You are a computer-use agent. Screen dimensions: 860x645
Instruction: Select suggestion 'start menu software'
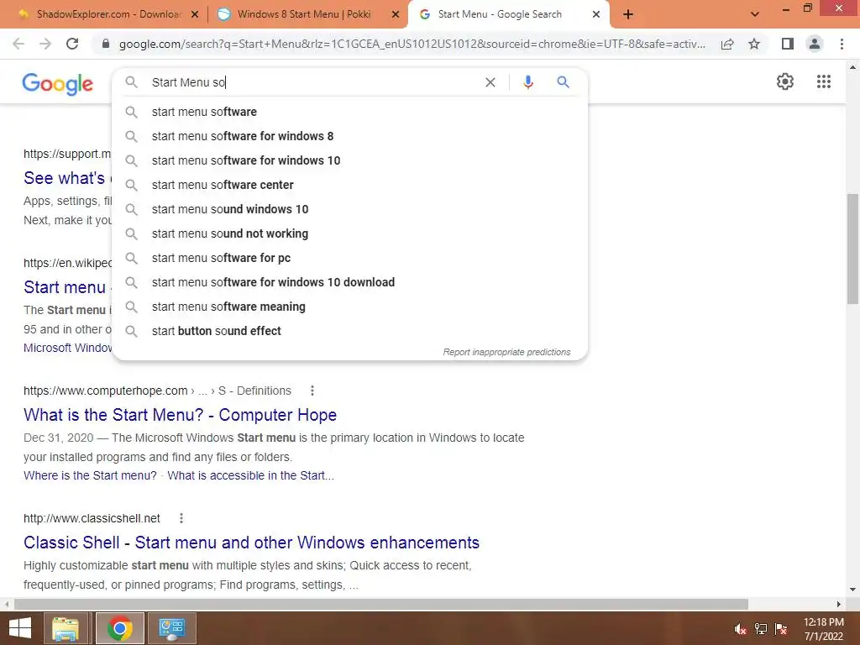(x=350, y=112)
